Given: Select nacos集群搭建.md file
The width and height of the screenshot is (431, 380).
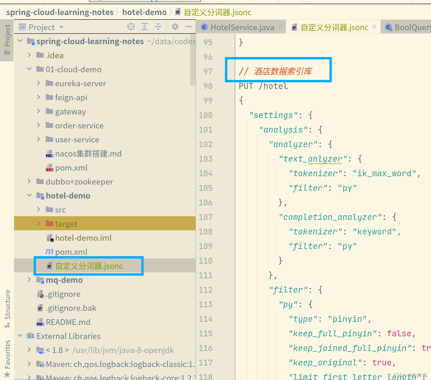Looking at the screenshot, I should (88, 154).
